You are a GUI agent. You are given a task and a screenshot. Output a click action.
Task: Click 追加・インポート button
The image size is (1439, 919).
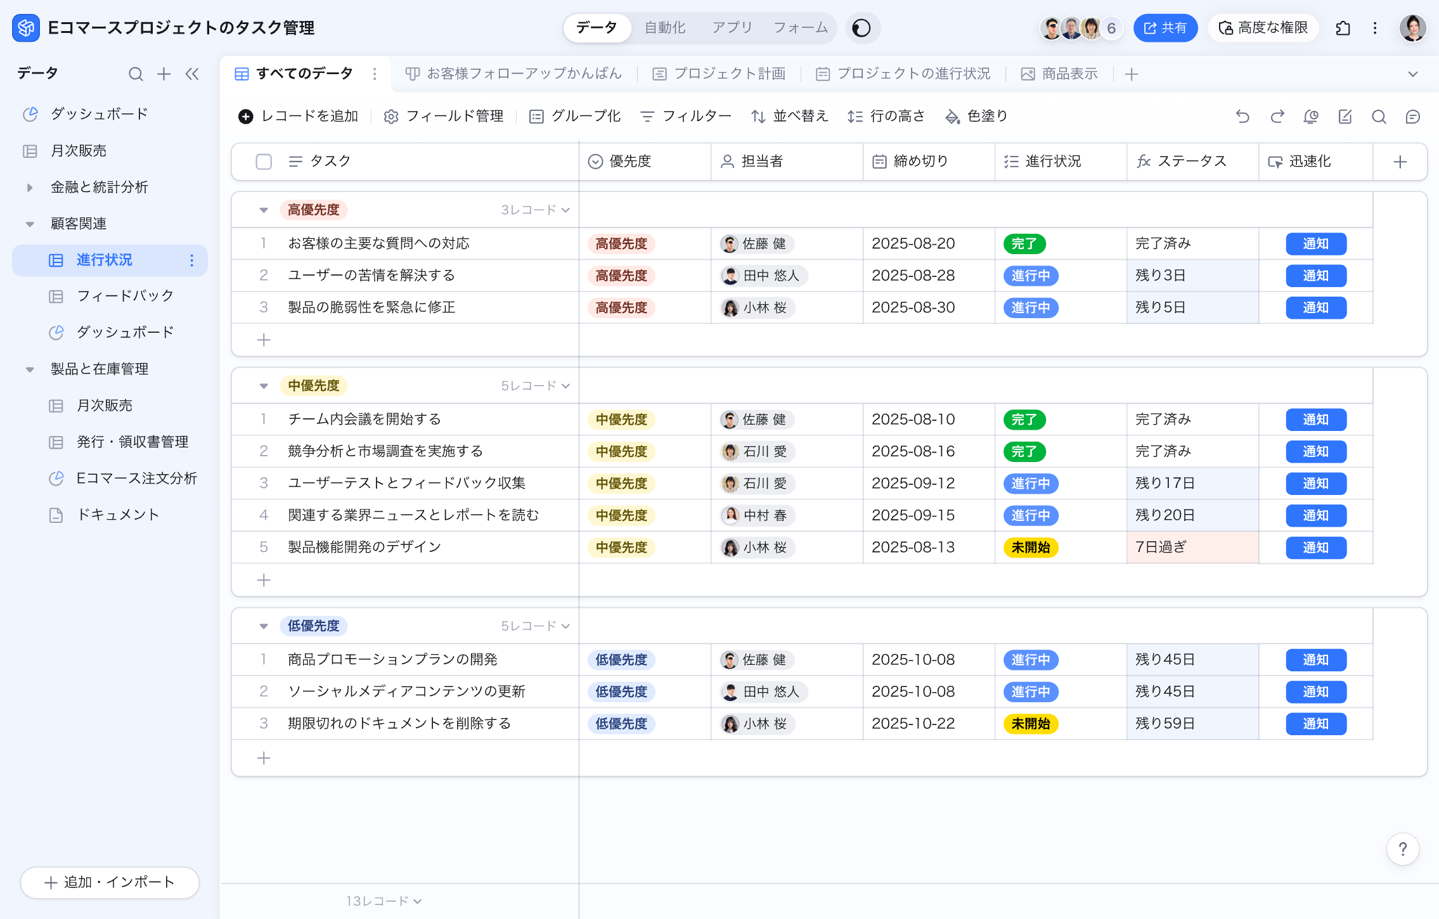click(110, 882)
